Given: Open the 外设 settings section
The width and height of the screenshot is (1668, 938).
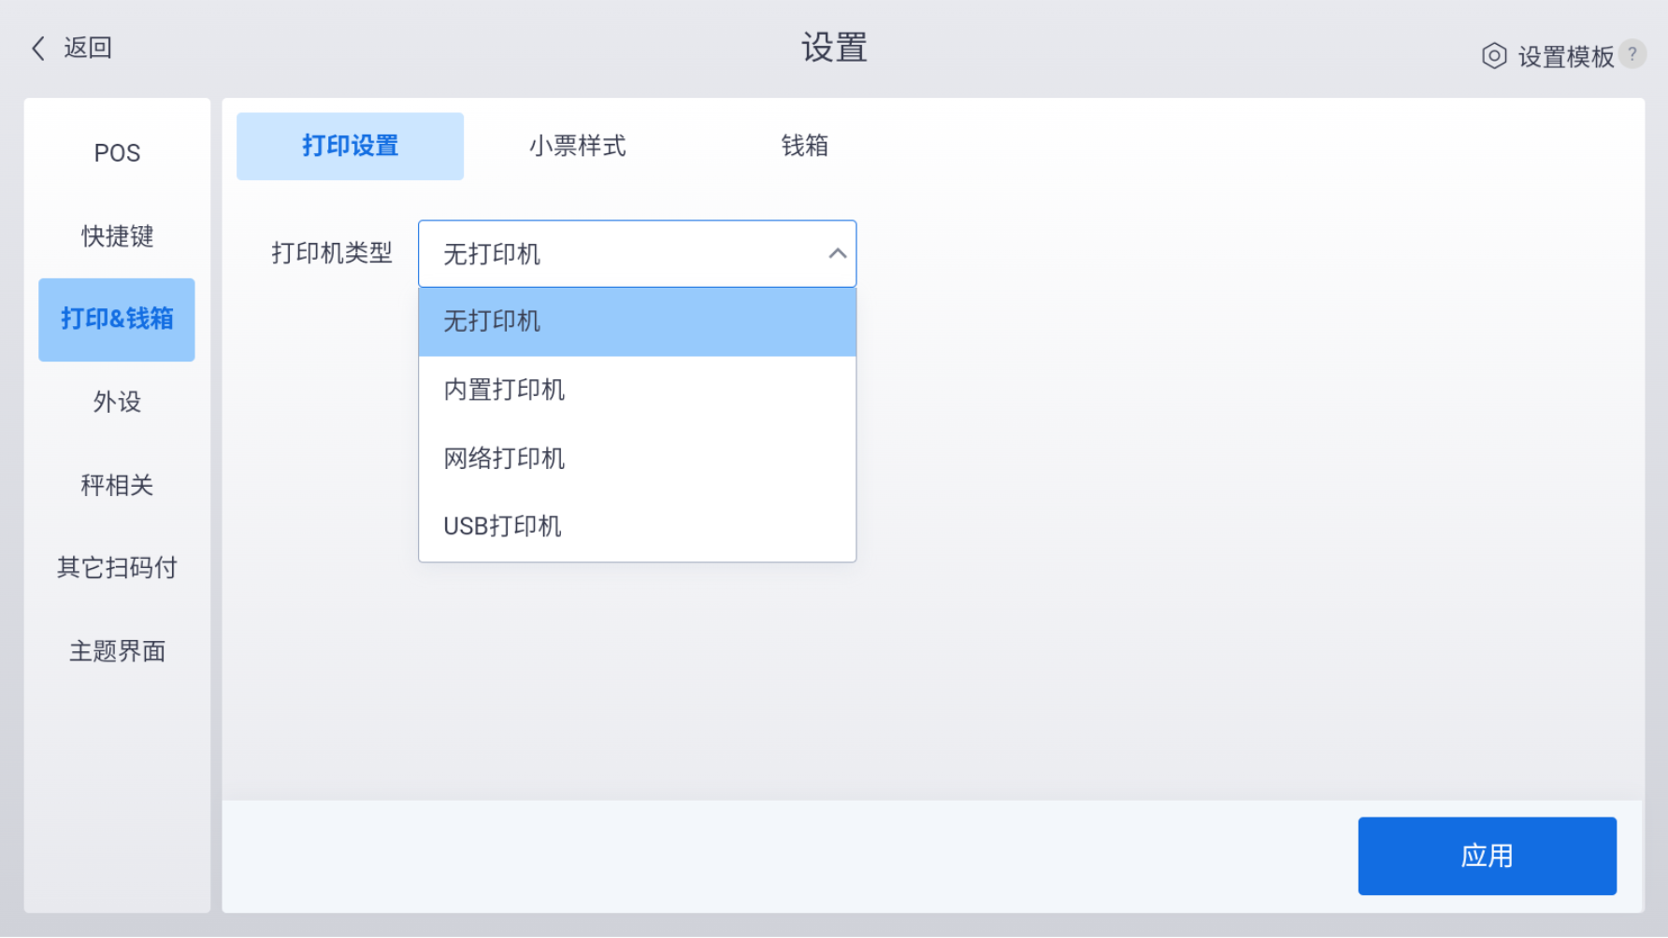Looking at the screenshot, I should pyautogui.click(x=117, y=403).
